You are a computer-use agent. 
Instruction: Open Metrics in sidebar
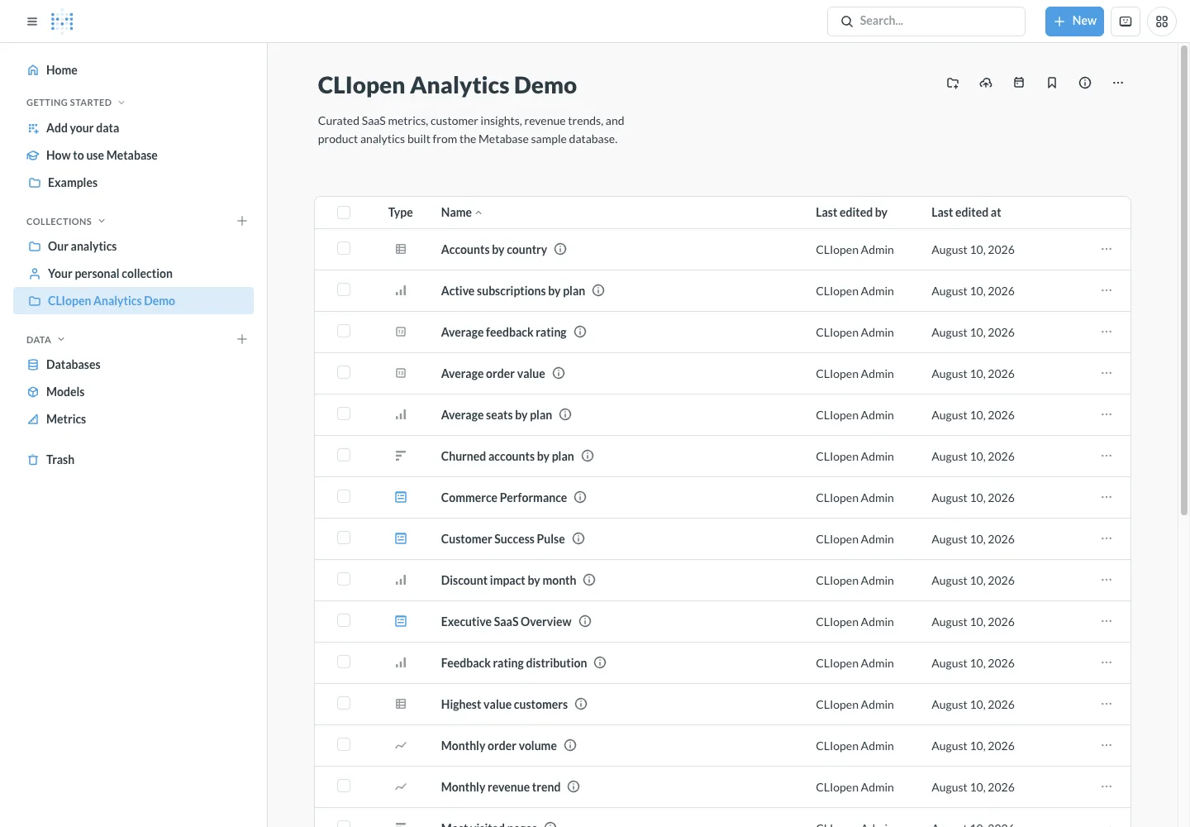[x=133, y=419]
